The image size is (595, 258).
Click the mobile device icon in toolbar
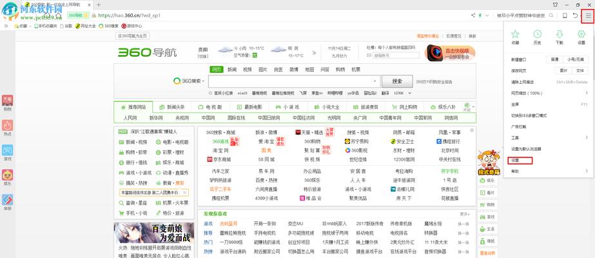coord(565,15)
